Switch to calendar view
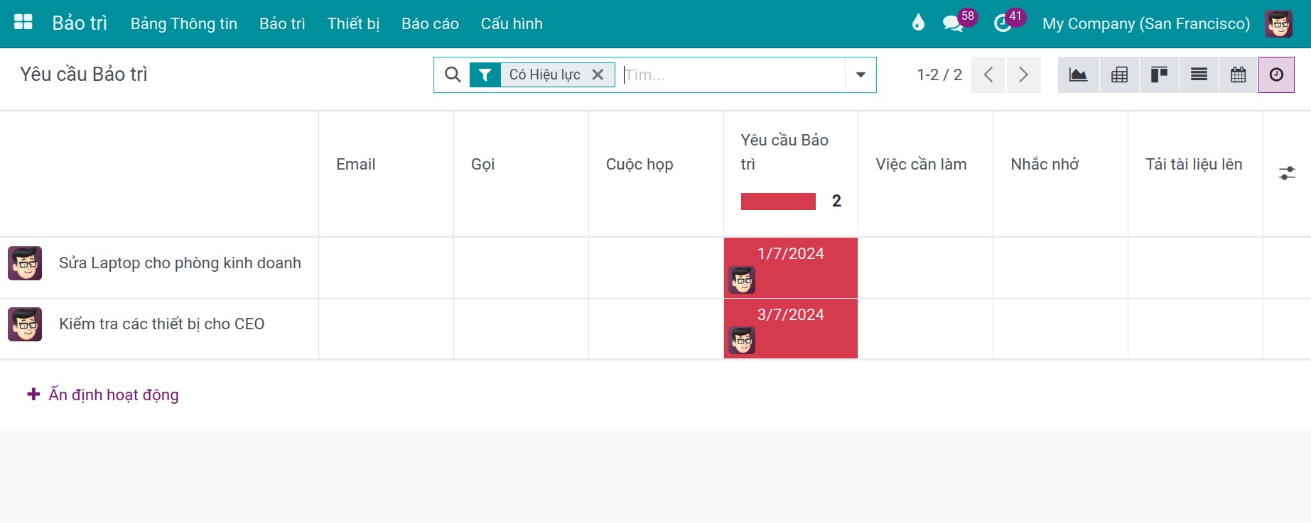1311x523 pixels. [x=1239, y=75]
